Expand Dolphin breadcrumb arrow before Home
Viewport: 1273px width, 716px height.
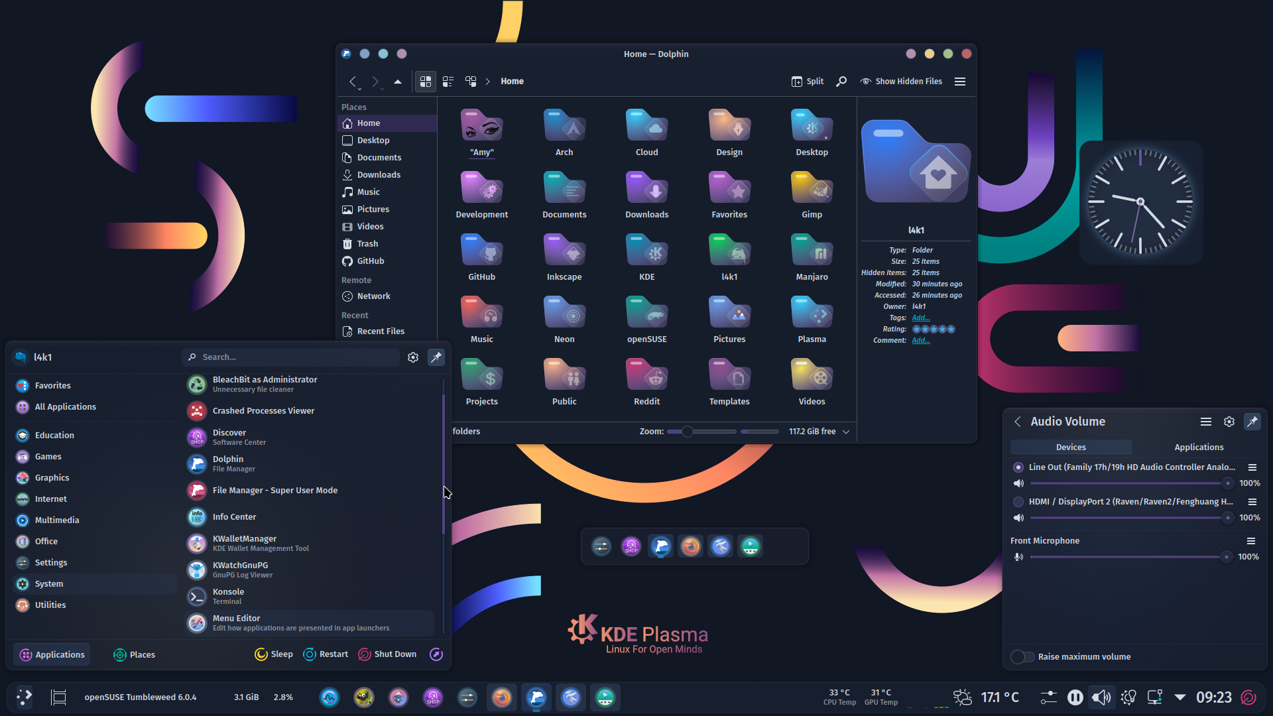488,82
